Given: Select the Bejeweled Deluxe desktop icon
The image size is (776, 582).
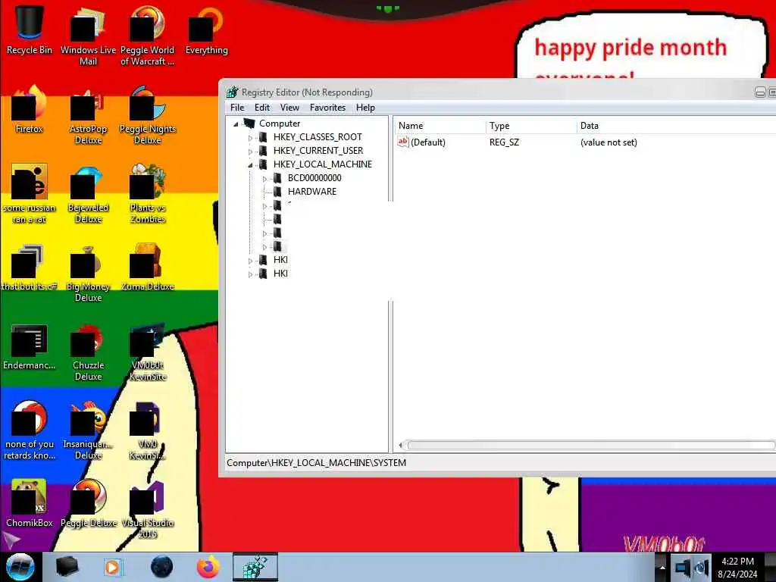Looking at the screenshot, I should click(x=88, y=193).
